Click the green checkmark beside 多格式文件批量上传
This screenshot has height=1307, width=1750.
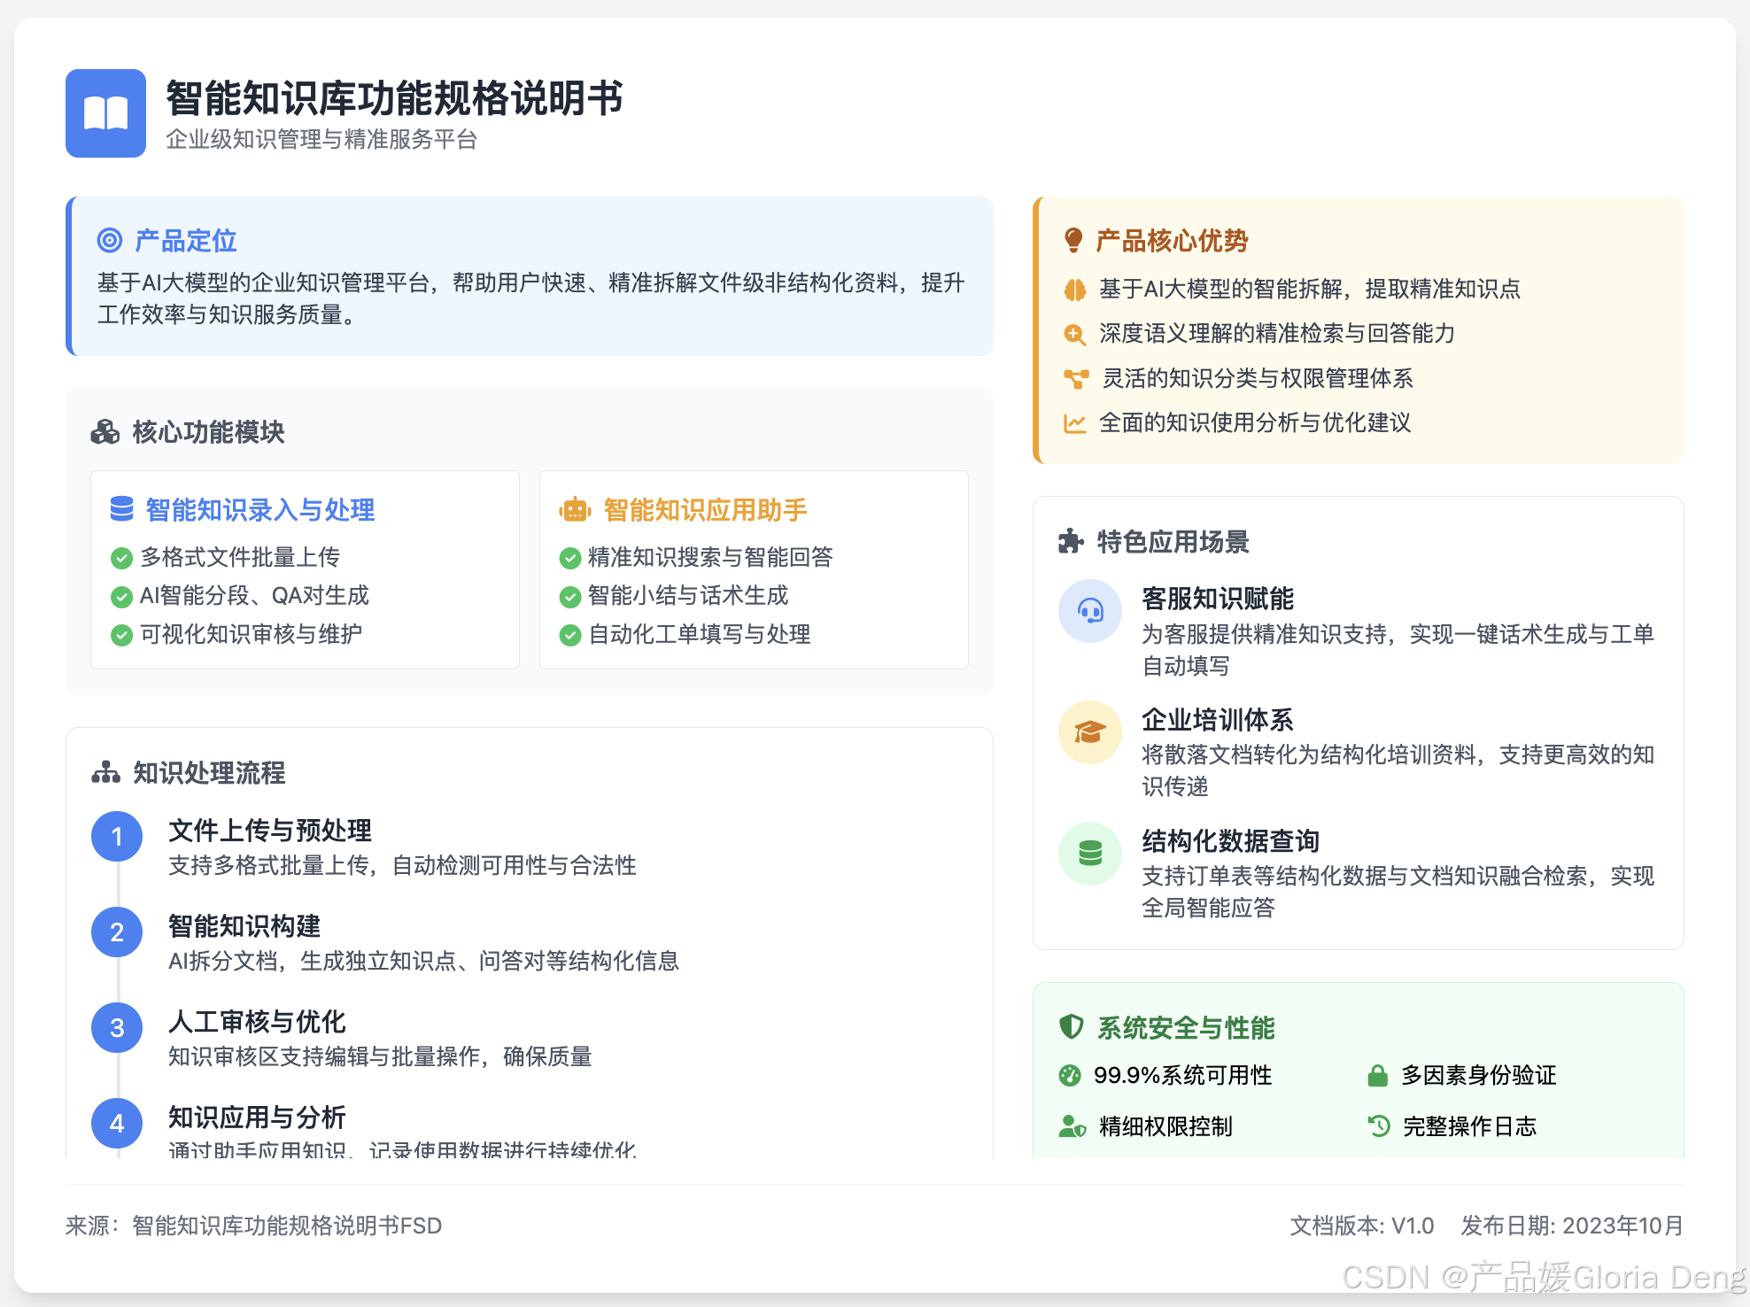[x=121, y=558]
